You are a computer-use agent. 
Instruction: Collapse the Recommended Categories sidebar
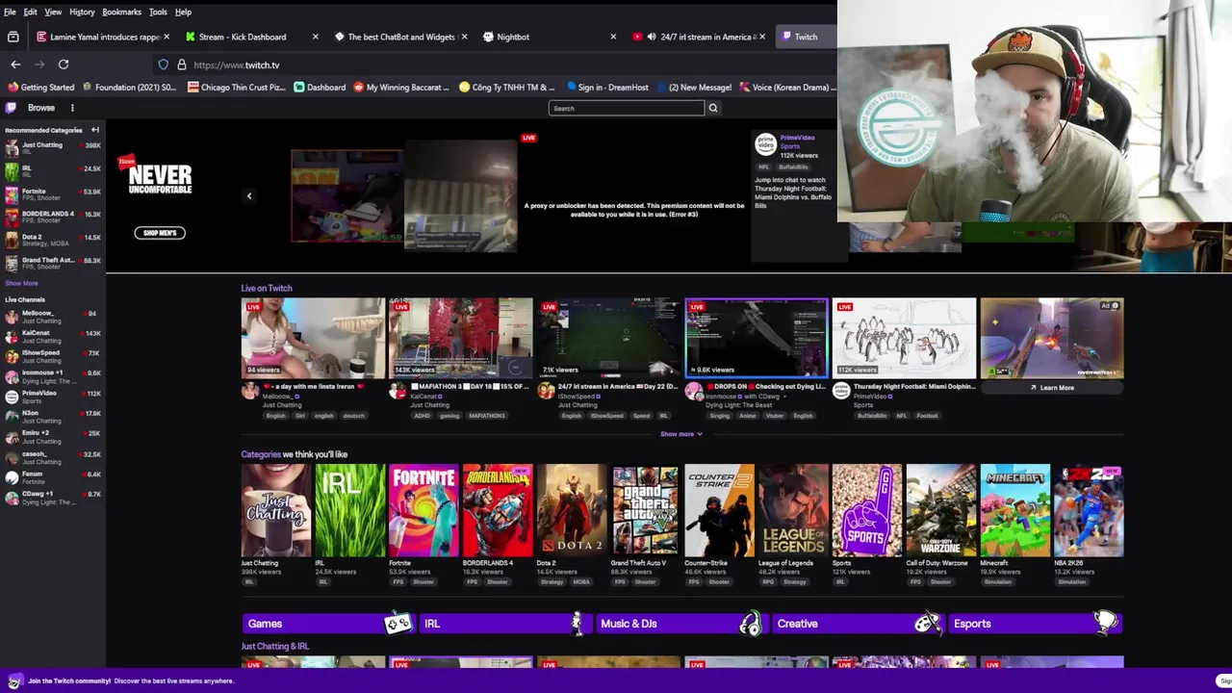point(95,130)
